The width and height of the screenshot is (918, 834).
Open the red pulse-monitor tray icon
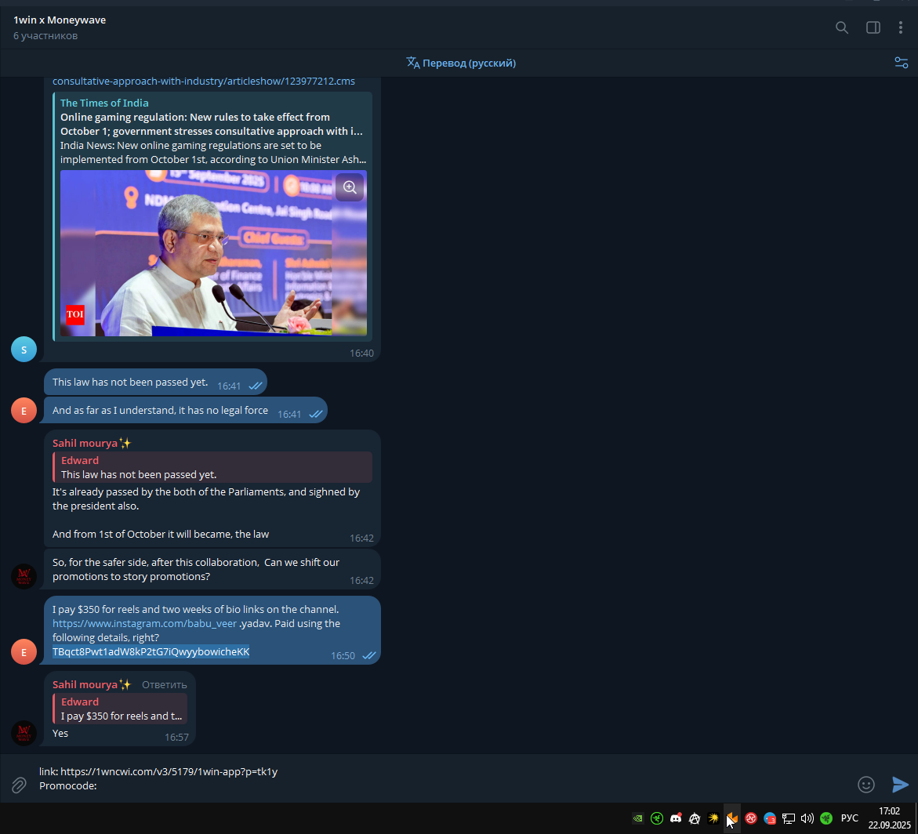click(750, 818)
